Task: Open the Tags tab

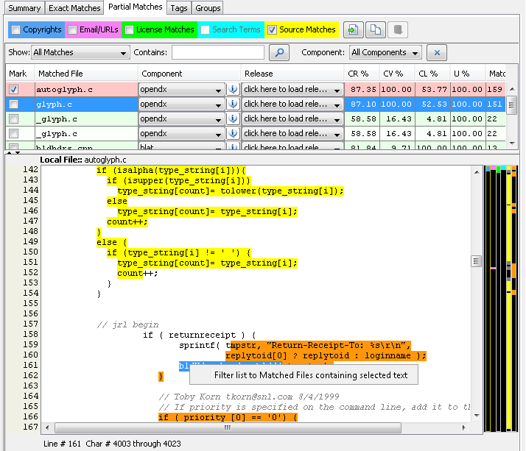Action: pos(178,8)
